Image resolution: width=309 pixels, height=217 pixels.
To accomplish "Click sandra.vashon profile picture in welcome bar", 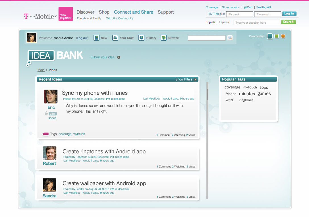I will click(32, 38).
